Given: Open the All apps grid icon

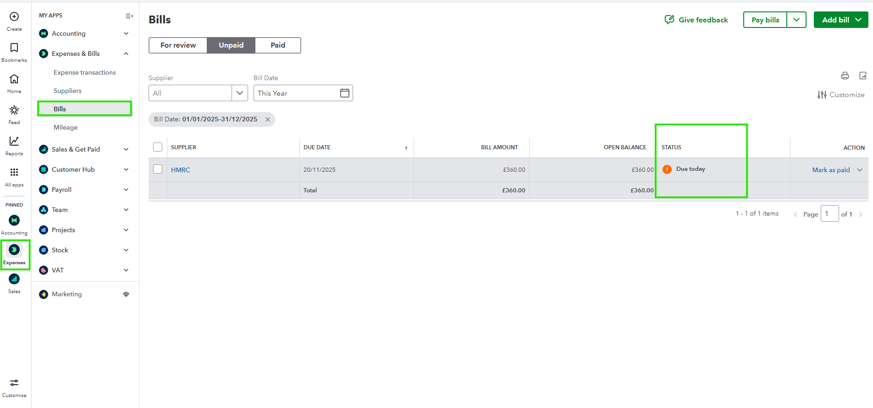Looking at the screenshot, I should click(x=14, y=172).
